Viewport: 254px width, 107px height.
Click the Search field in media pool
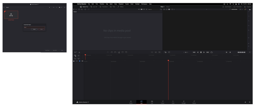153,9
